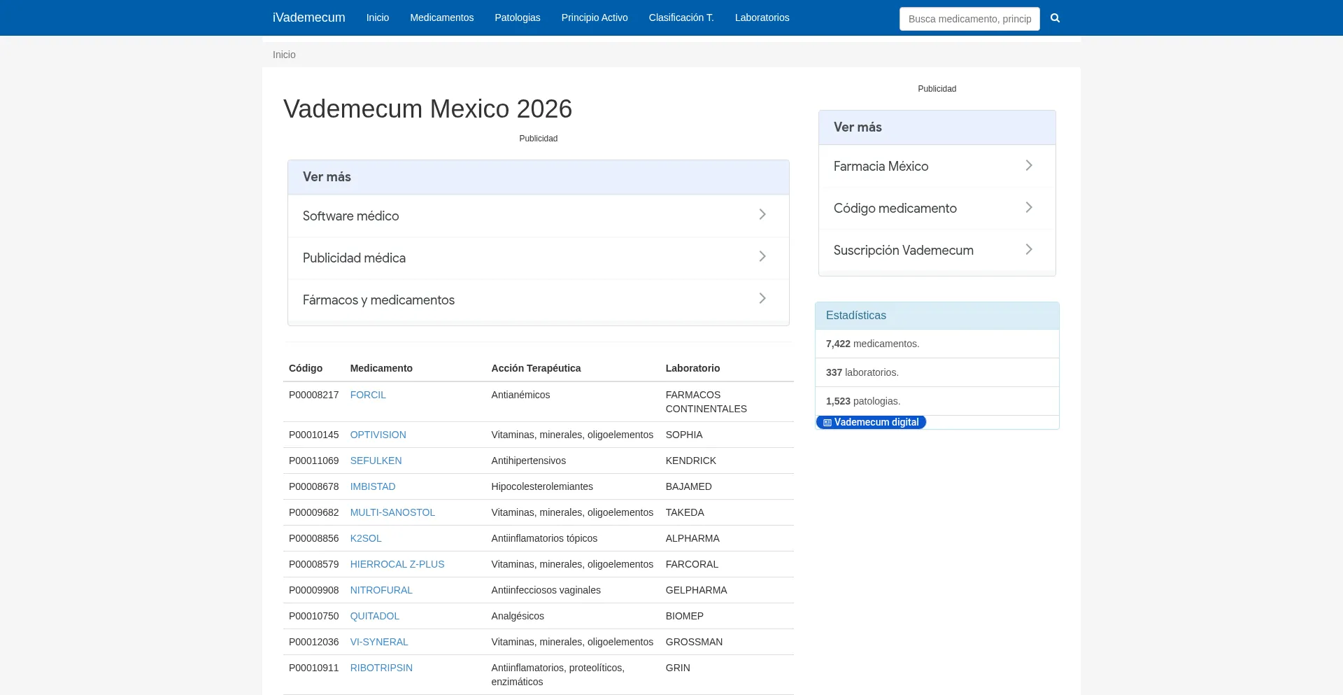Screen dimensions: 1343x695
Task: Open the Patologias menu item
Action: click(x=518, y=17)
